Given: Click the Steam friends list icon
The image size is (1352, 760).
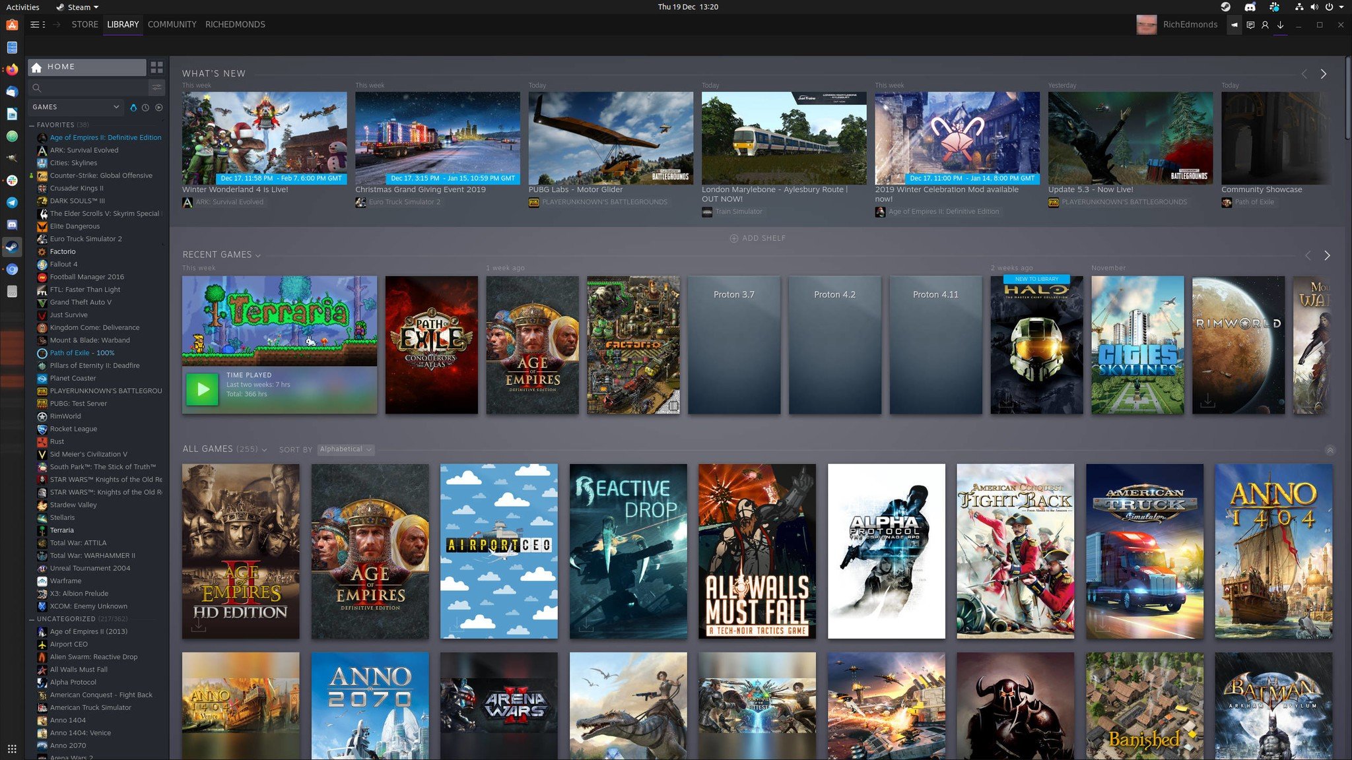Looking at the screenshot, I should coord(1265,25).
